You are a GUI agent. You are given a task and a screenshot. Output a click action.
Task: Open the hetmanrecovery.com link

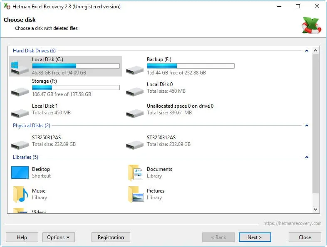pyautogui.click(x=292, y=223)
